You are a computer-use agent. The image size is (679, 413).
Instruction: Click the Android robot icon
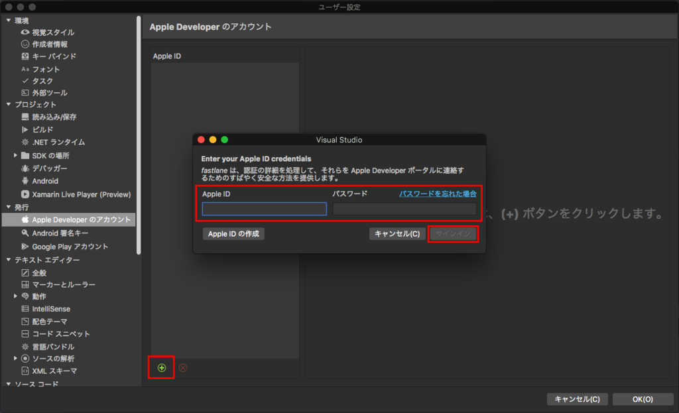pos(25,181)
